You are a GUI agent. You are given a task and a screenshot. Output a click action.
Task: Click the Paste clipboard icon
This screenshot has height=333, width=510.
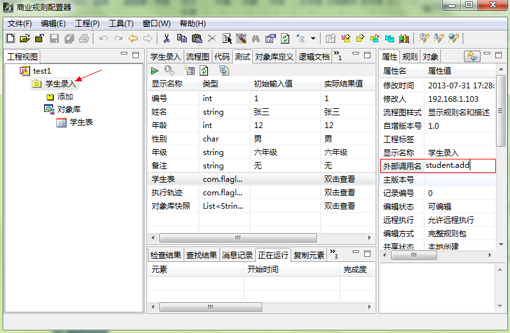[197, 38]
